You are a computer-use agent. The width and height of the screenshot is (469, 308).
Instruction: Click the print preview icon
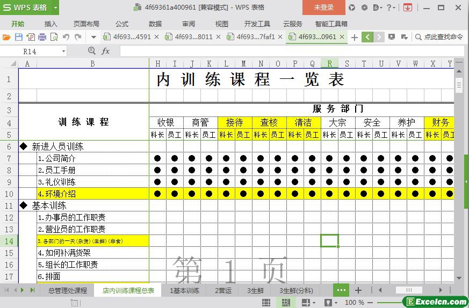coord(54,37)
